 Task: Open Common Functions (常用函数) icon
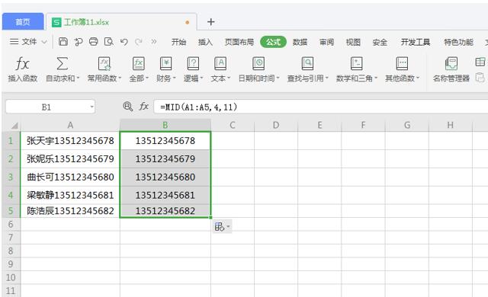coord(104,64)
